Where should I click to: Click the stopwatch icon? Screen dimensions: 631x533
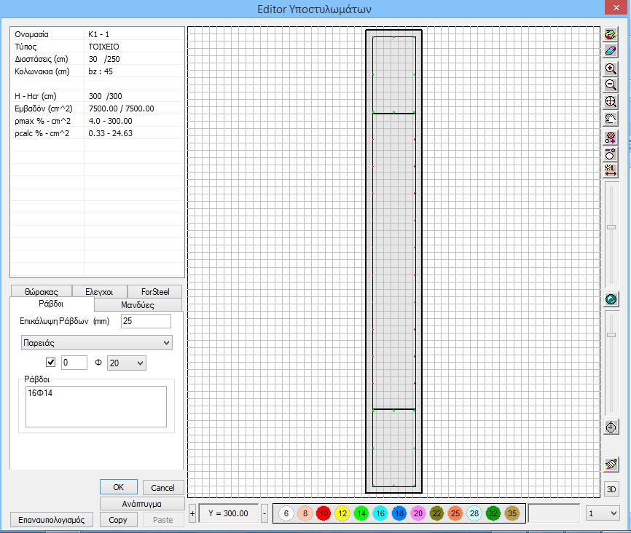[611, 427]
